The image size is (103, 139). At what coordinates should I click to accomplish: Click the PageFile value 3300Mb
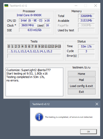(x=86, y=25)
